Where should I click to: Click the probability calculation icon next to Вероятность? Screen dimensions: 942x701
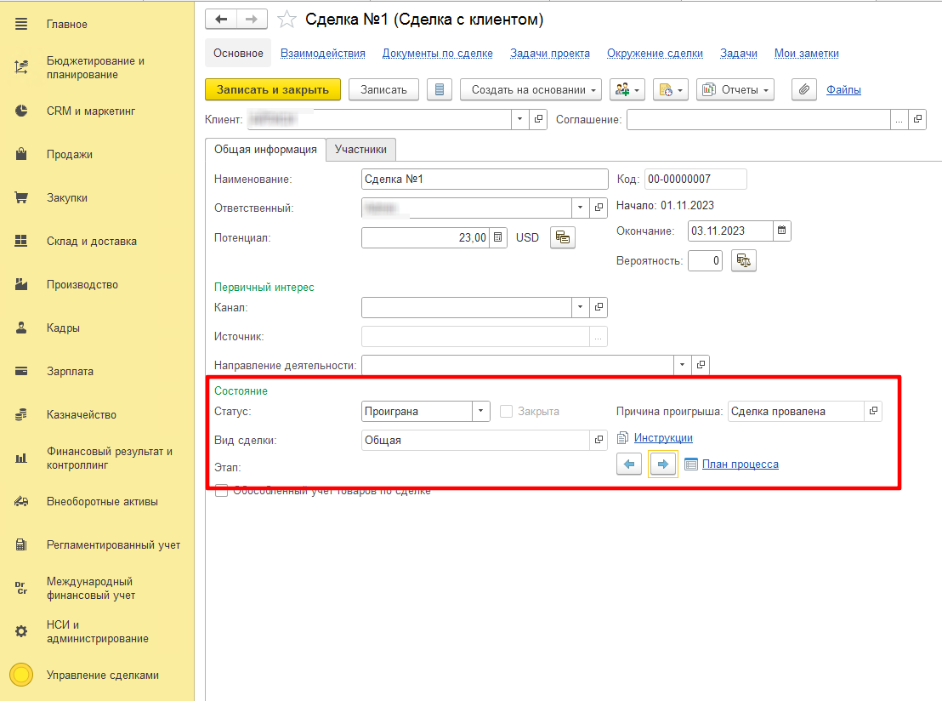pos(744,260)
